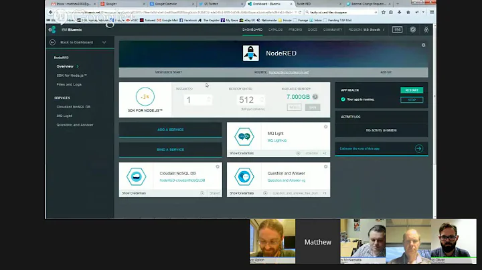Image resolution: width=482 pixels, height=270 pixels.
Task: Click the Back to Dashboard arrow icon
Action: click(52, 42)
